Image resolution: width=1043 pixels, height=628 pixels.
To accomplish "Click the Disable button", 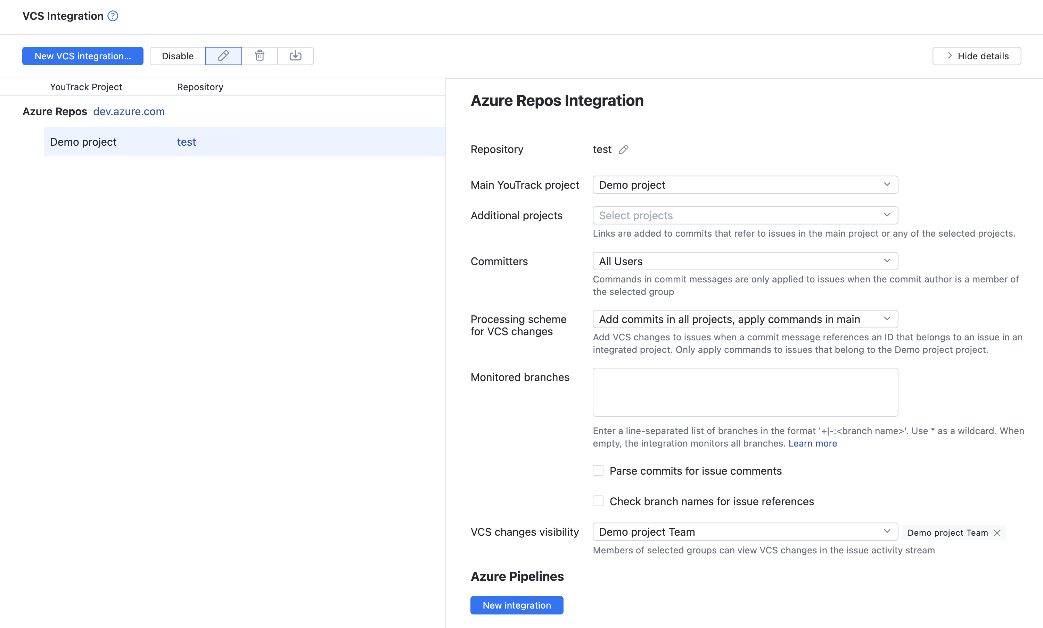I will click(177, 56).
